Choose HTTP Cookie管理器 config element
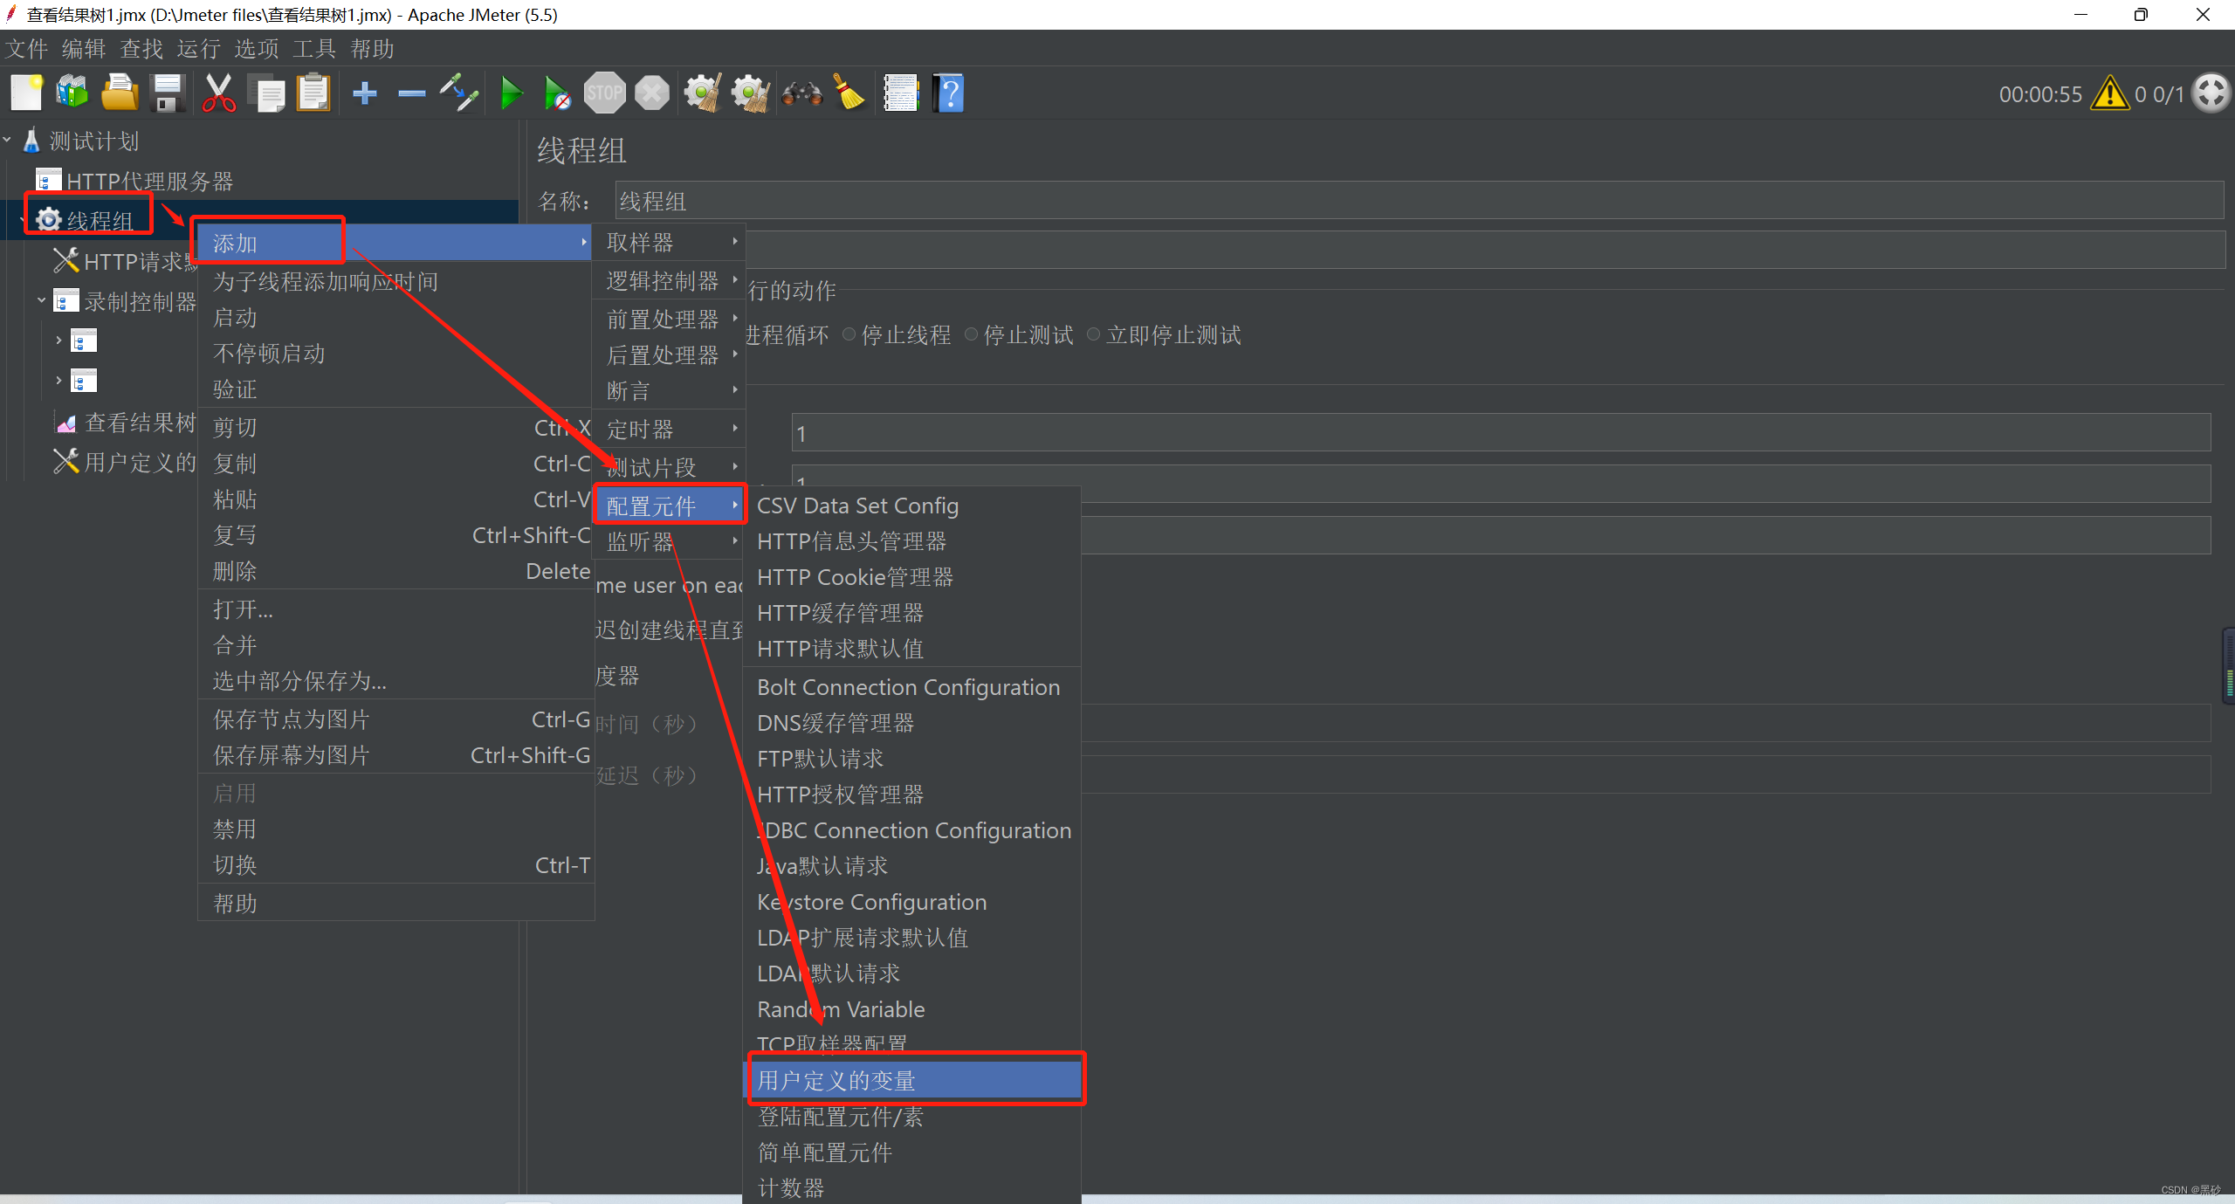Screen dimensions: 2235x1204 coord(913,577)
